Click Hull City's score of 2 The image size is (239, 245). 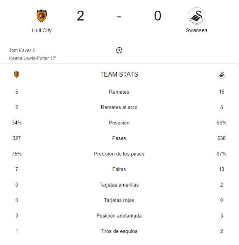click(80, 16)
